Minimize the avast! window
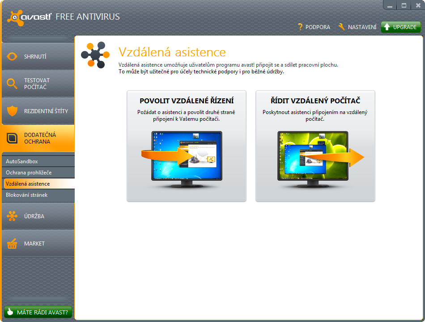This screenshot has width=425, height=322. [x=390, y=5]
